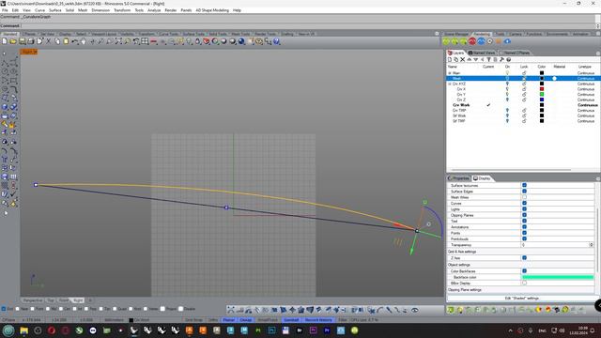Toggle Osnap in the status bar

pos(246,319)
